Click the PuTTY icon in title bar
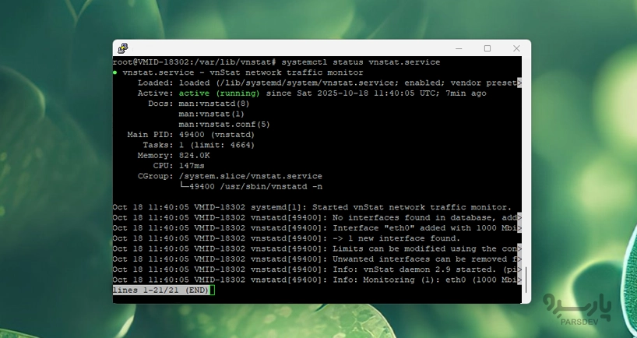Image resolution: width=637 pixels, height=338 pixels. click(x=123, y=48)
